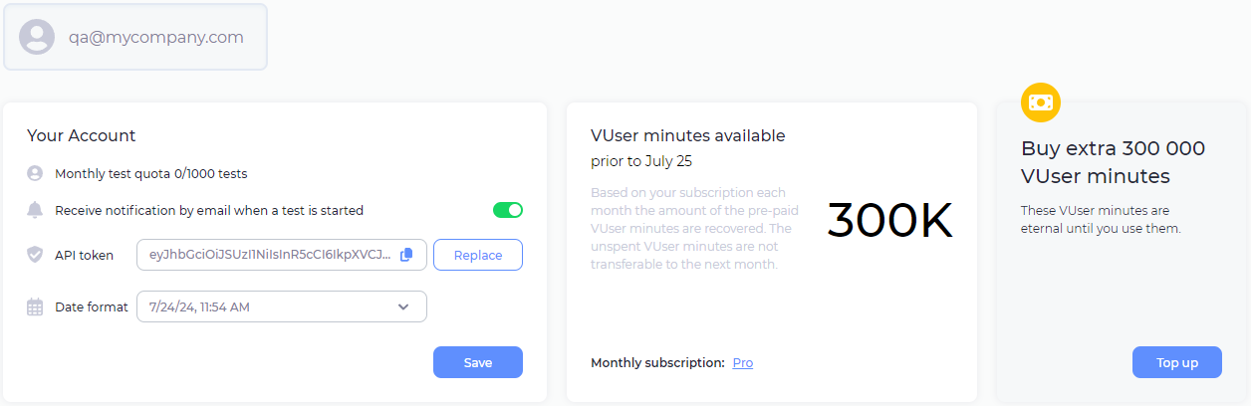Screen dimensions: 1251x406
Task: Click the user avatar icon
Action: [37, 37]
